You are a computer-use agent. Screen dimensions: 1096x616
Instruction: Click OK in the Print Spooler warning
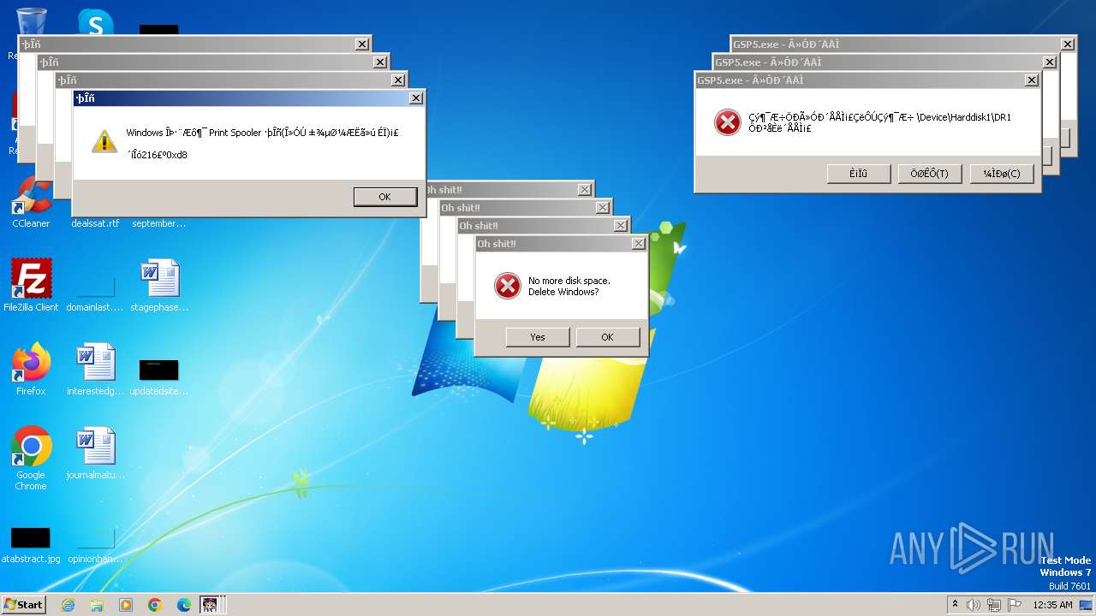(x=384, y=197)
